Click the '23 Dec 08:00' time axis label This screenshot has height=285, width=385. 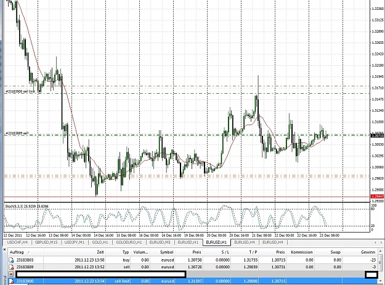(x=330, y=235)
